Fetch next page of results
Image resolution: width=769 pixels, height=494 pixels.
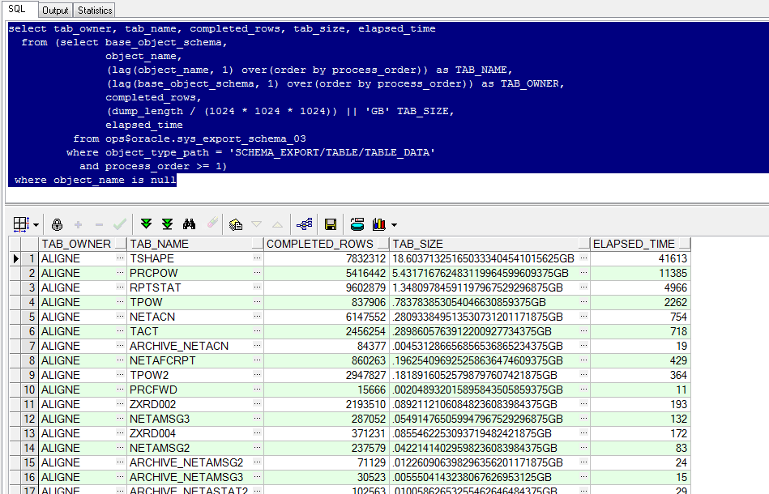(147, 224)
